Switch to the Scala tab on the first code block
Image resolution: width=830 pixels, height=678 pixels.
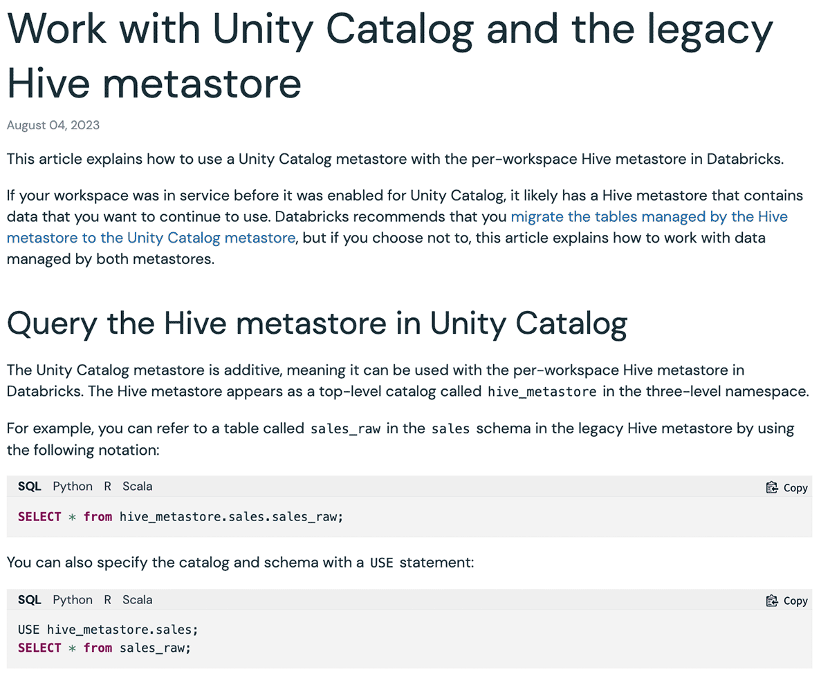point(137,486)
